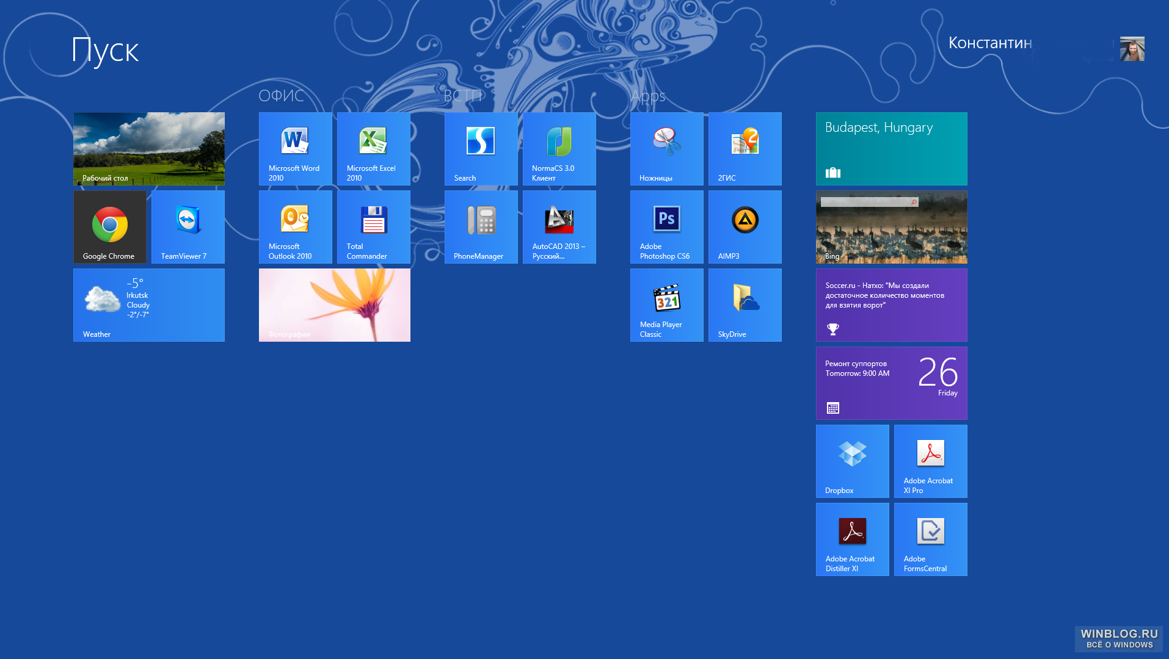Image resolution: width=1169 pixels, height=659 pixels.
Task: Open PhoneManager tile
Action: (481, 227)
